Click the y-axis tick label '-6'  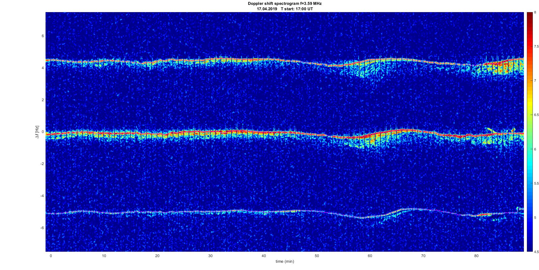pos(42,228)
